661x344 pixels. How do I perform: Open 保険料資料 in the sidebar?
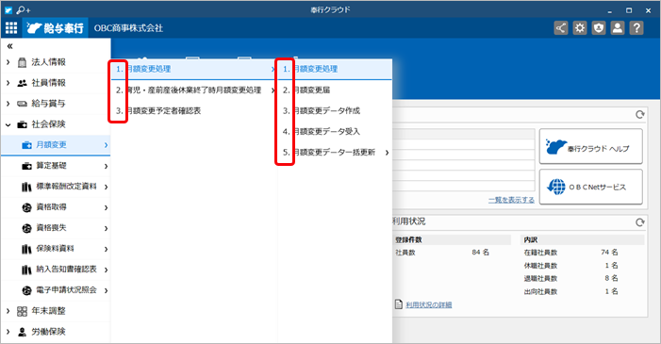56,249
